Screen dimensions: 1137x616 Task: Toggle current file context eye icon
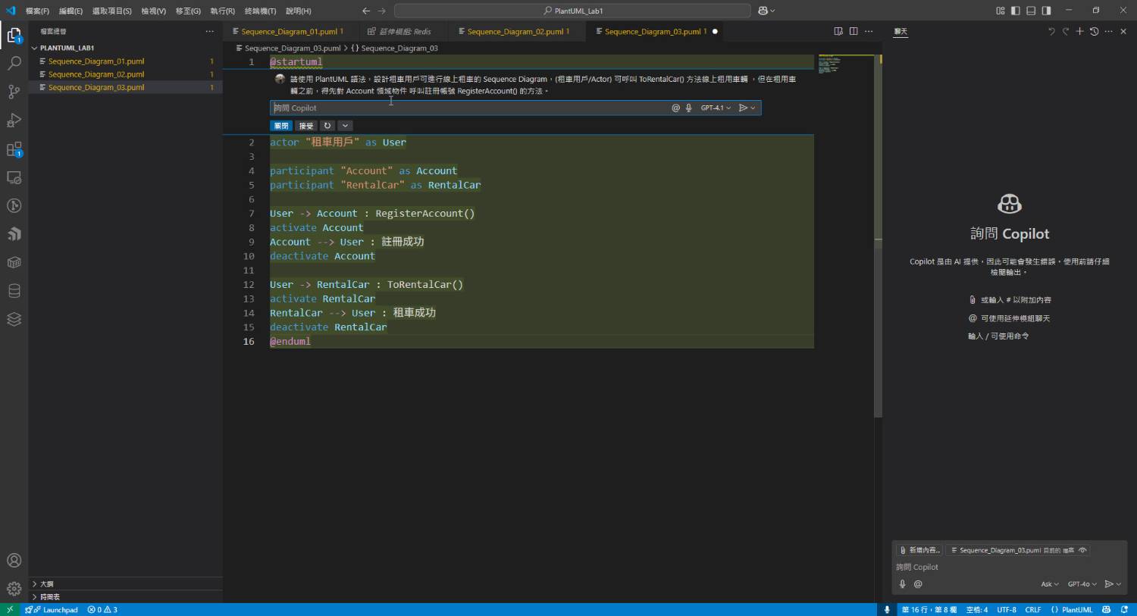tap(1082, 550)
